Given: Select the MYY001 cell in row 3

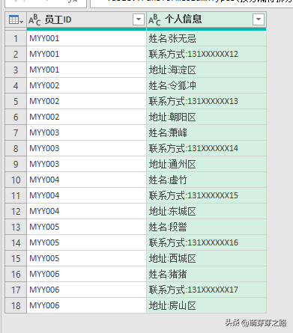Looking at the screenshot, I should [x=86, y=70].
